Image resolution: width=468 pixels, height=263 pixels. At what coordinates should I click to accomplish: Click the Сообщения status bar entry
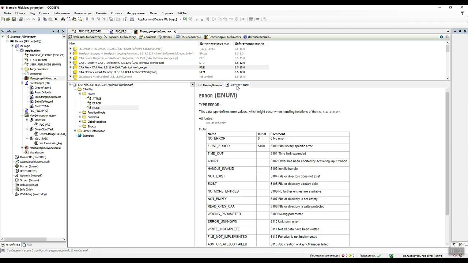[x=45, y=251]
